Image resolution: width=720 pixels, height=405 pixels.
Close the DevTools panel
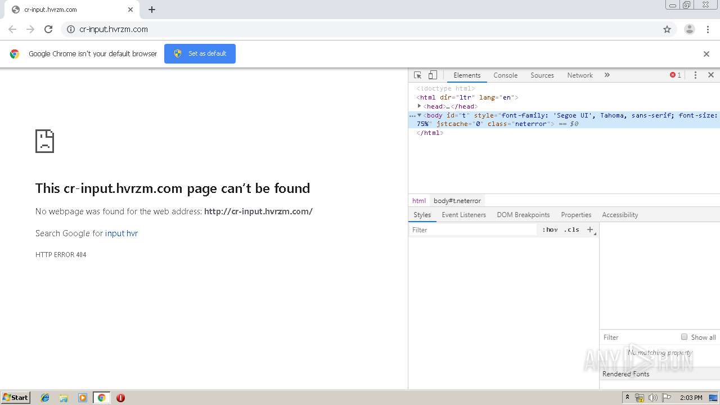coord(711,75)
